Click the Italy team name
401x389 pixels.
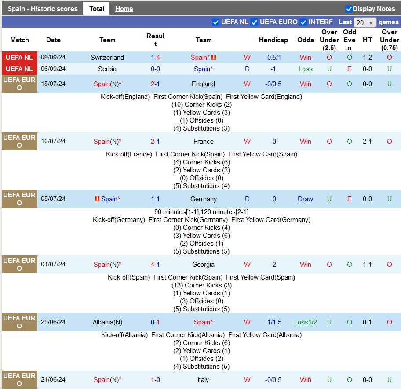[x=204, y=380]
